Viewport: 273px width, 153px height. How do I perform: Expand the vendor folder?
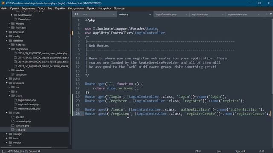click(x=6, y=143)
